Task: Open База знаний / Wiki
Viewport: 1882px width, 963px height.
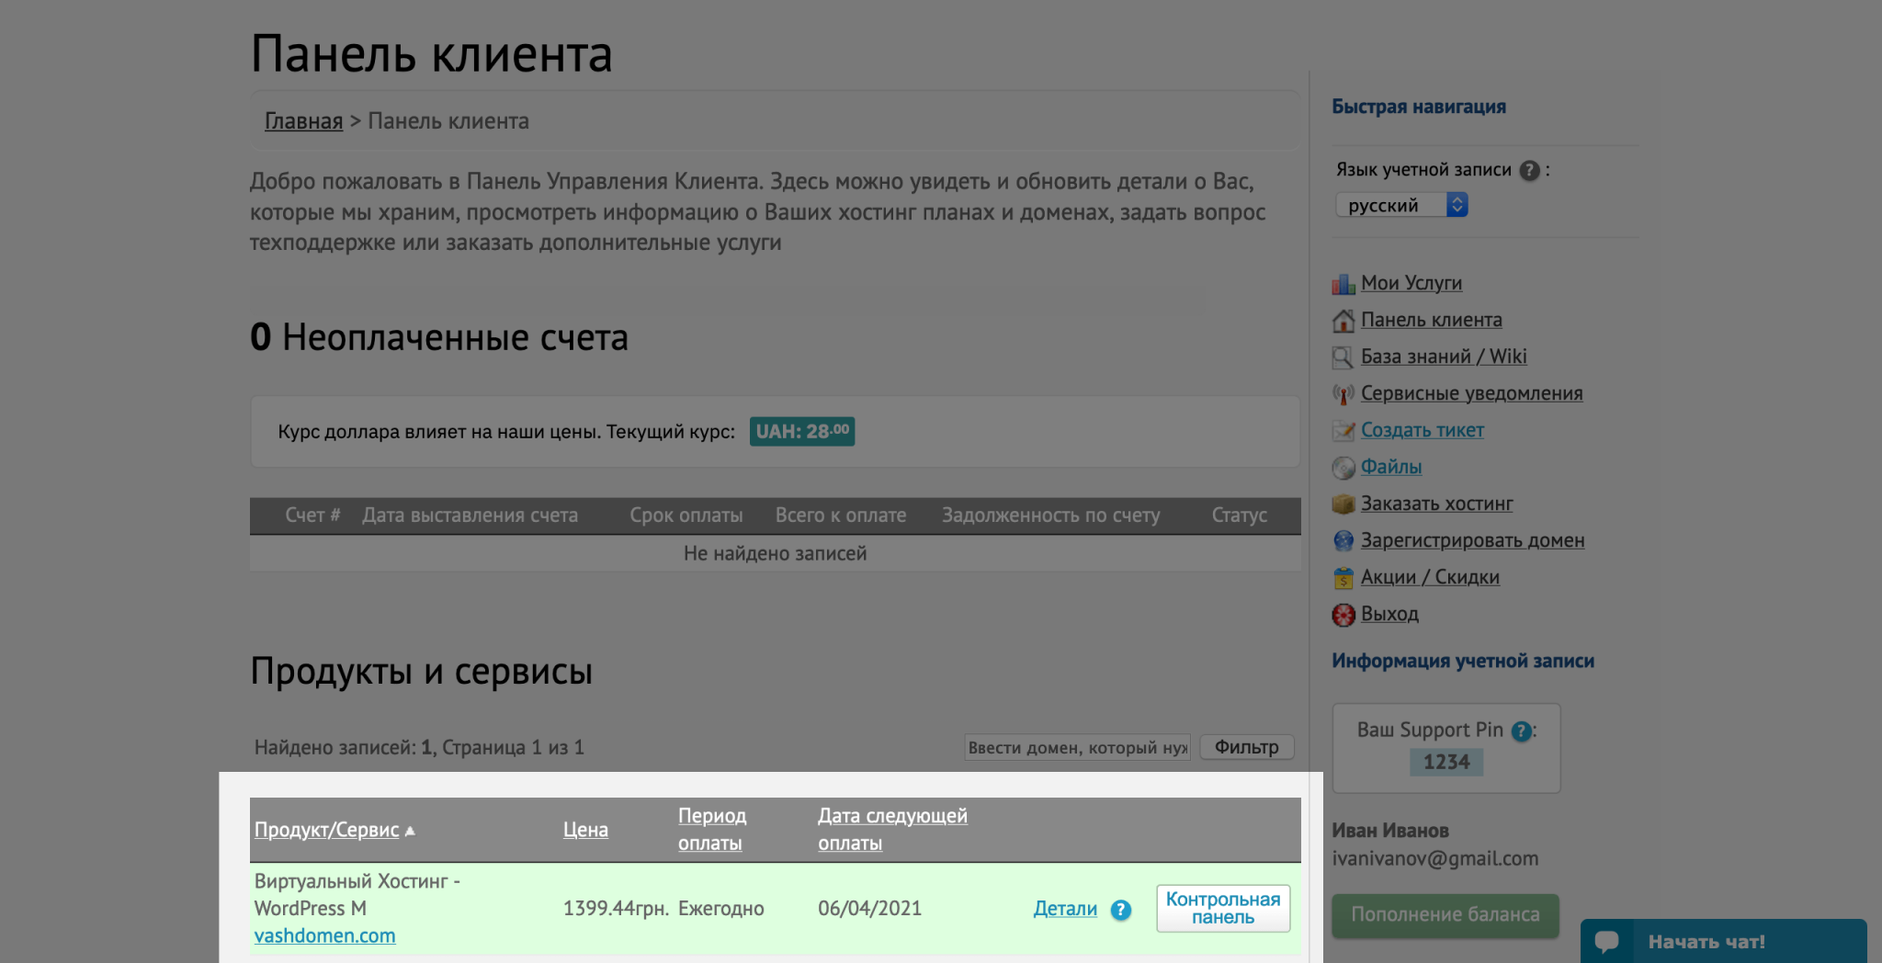Action: [x=1443, y=357]
